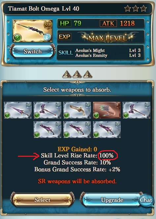
Task: Click the Select button
Action: coord(43,200)
